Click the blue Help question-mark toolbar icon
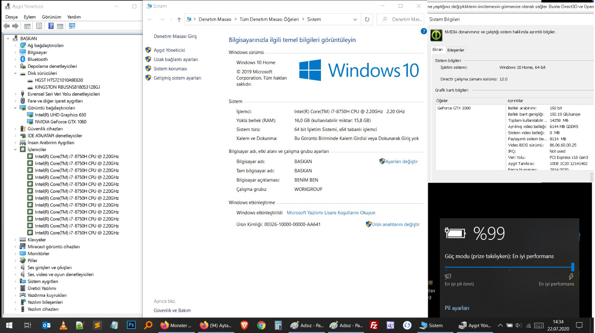Viewport: 595px width, 333px height. [x=51, y=26]
